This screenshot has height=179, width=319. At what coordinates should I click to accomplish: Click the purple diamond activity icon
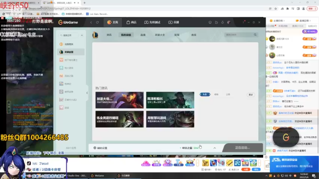click(167, 163)
